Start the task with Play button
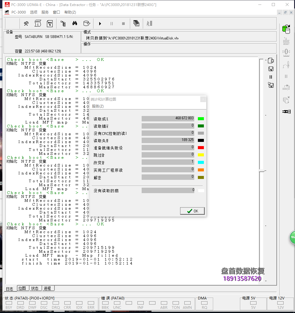Image resolution: width=295 pixels, height=313 pixels. click(x=100, y=23)
